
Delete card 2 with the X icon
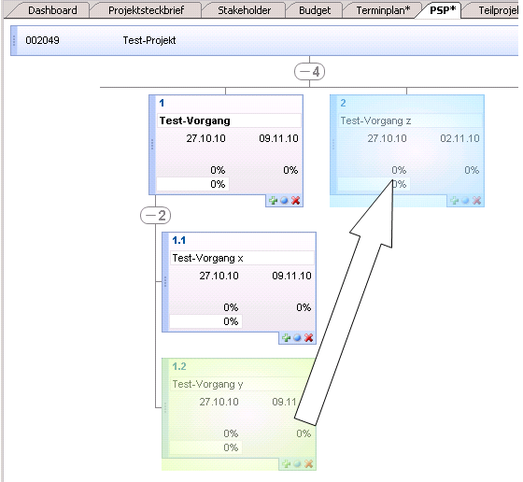tap(476, 201)
